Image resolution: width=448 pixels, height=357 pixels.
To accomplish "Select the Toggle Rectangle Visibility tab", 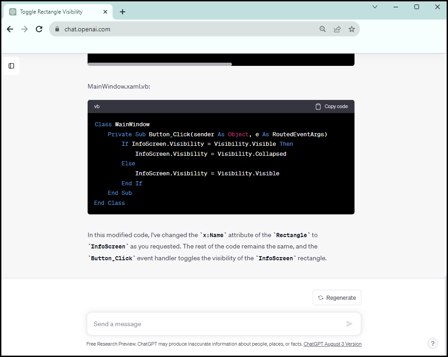I will pos(58,12).
